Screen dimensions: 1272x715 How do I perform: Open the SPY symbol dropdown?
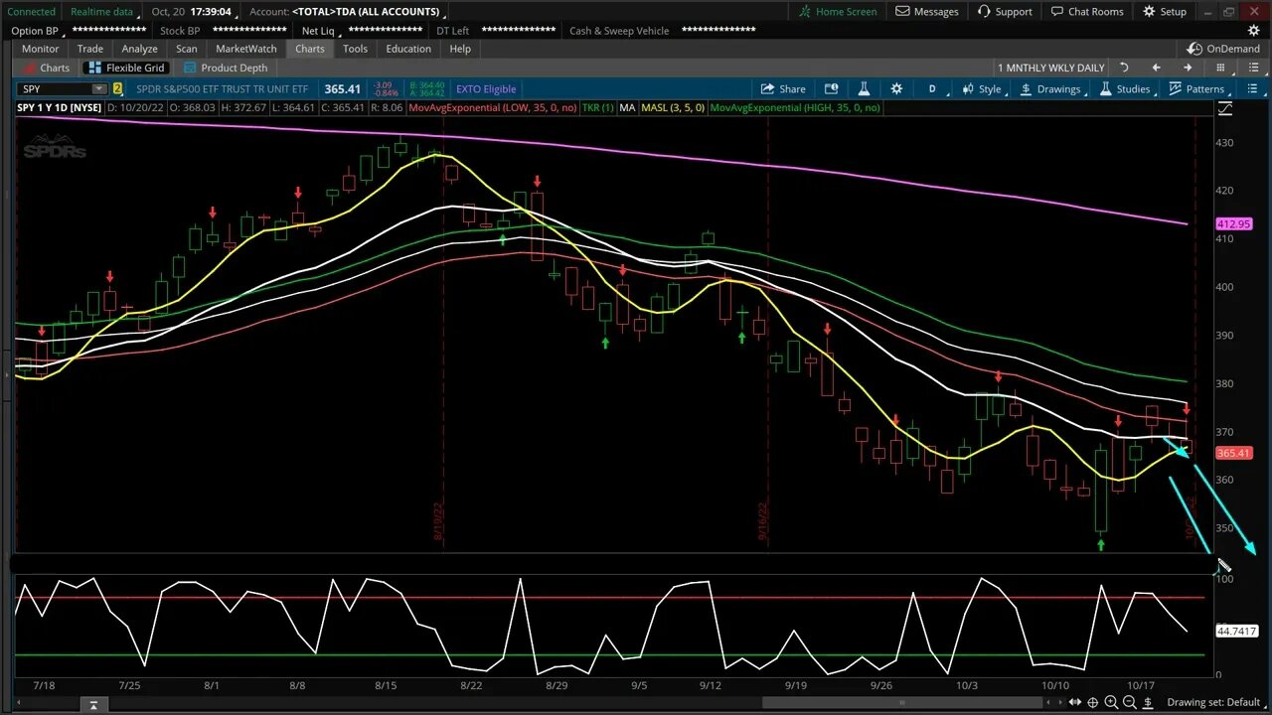click(x=99, y=88)
